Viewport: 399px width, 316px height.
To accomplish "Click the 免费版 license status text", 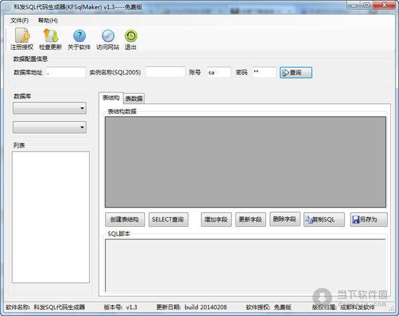I will click(283, 307).
